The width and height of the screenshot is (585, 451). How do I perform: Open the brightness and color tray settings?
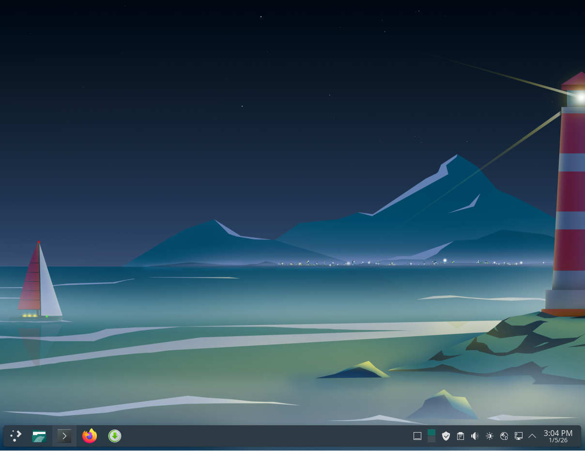pyautogui.click(x=490, y=436)
